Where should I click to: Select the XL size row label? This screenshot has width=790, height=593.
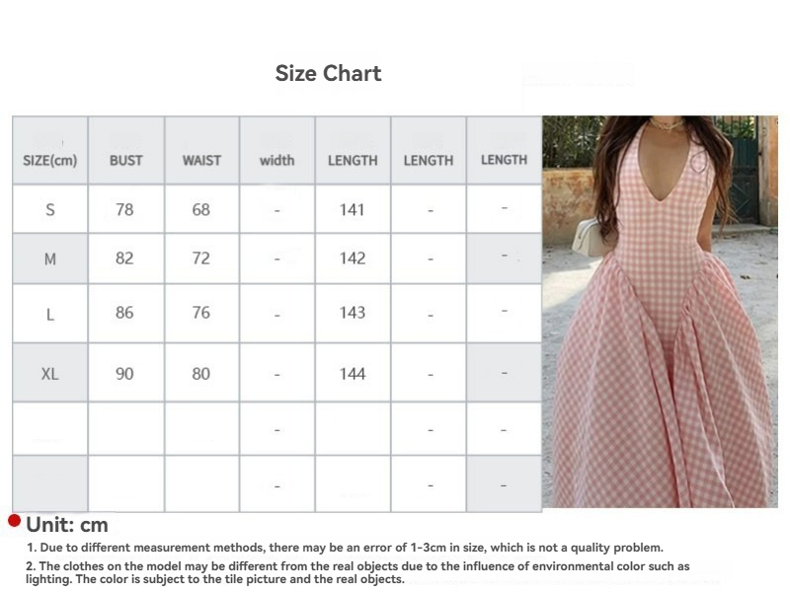(x=50, y=374)
